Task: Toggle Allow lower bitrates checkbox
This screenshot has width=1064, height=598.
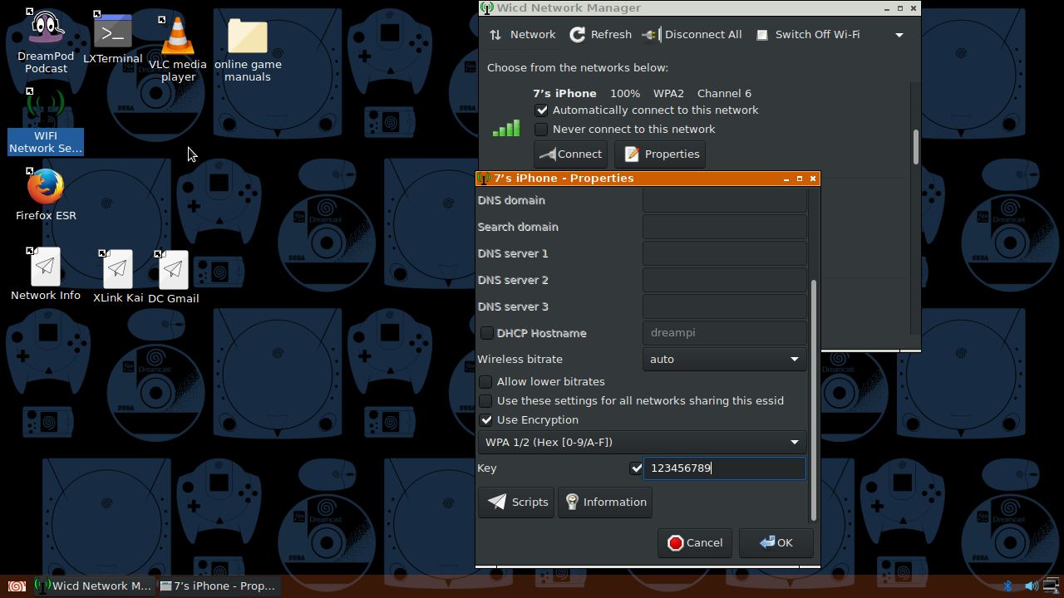Action: click(x=486, y=382)
